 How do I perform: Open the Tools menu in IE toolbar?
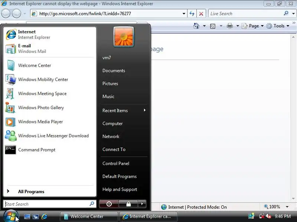pyautogui.click(x=278, y=26)
